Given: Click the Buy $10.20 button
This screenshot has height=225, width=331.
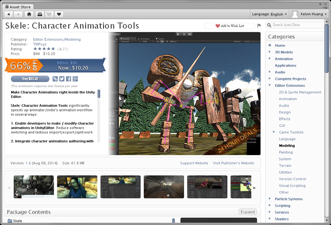Looking at the screenshot, I should click(x=30, y=79).
